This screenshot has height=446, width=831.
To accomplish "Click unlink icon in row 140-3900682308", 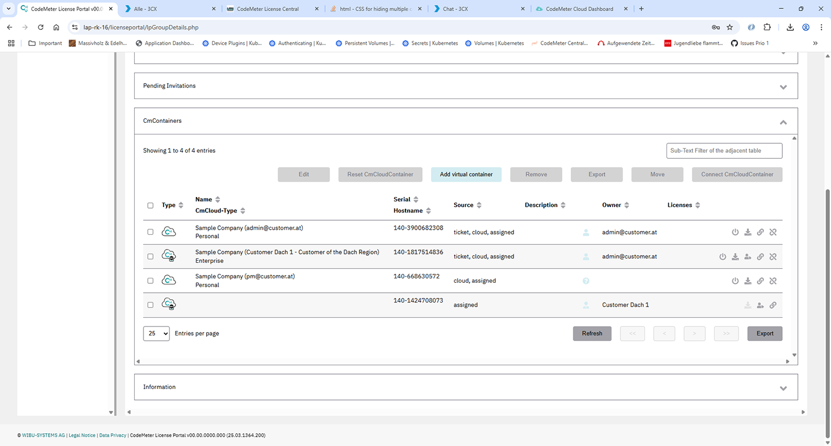I will [x=773, y=232].
